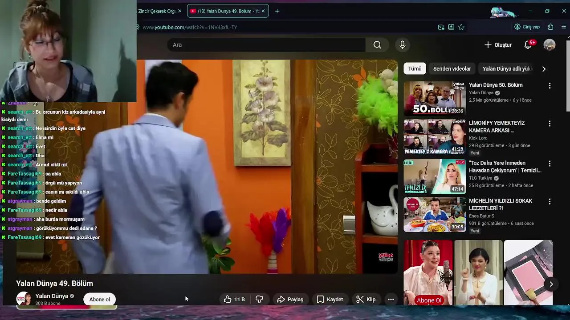The width and height of the screenshot is (570, 320).
Task: Close the Yalan Dünya 49. Bölüm tab
Action: [263, 11]
